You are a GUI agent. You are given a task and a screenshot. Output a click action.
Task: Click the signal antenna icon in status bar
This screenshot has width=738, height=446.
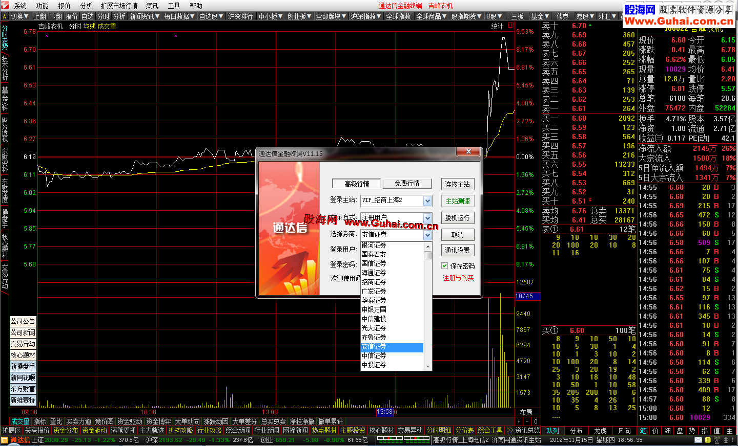(717, 440)
